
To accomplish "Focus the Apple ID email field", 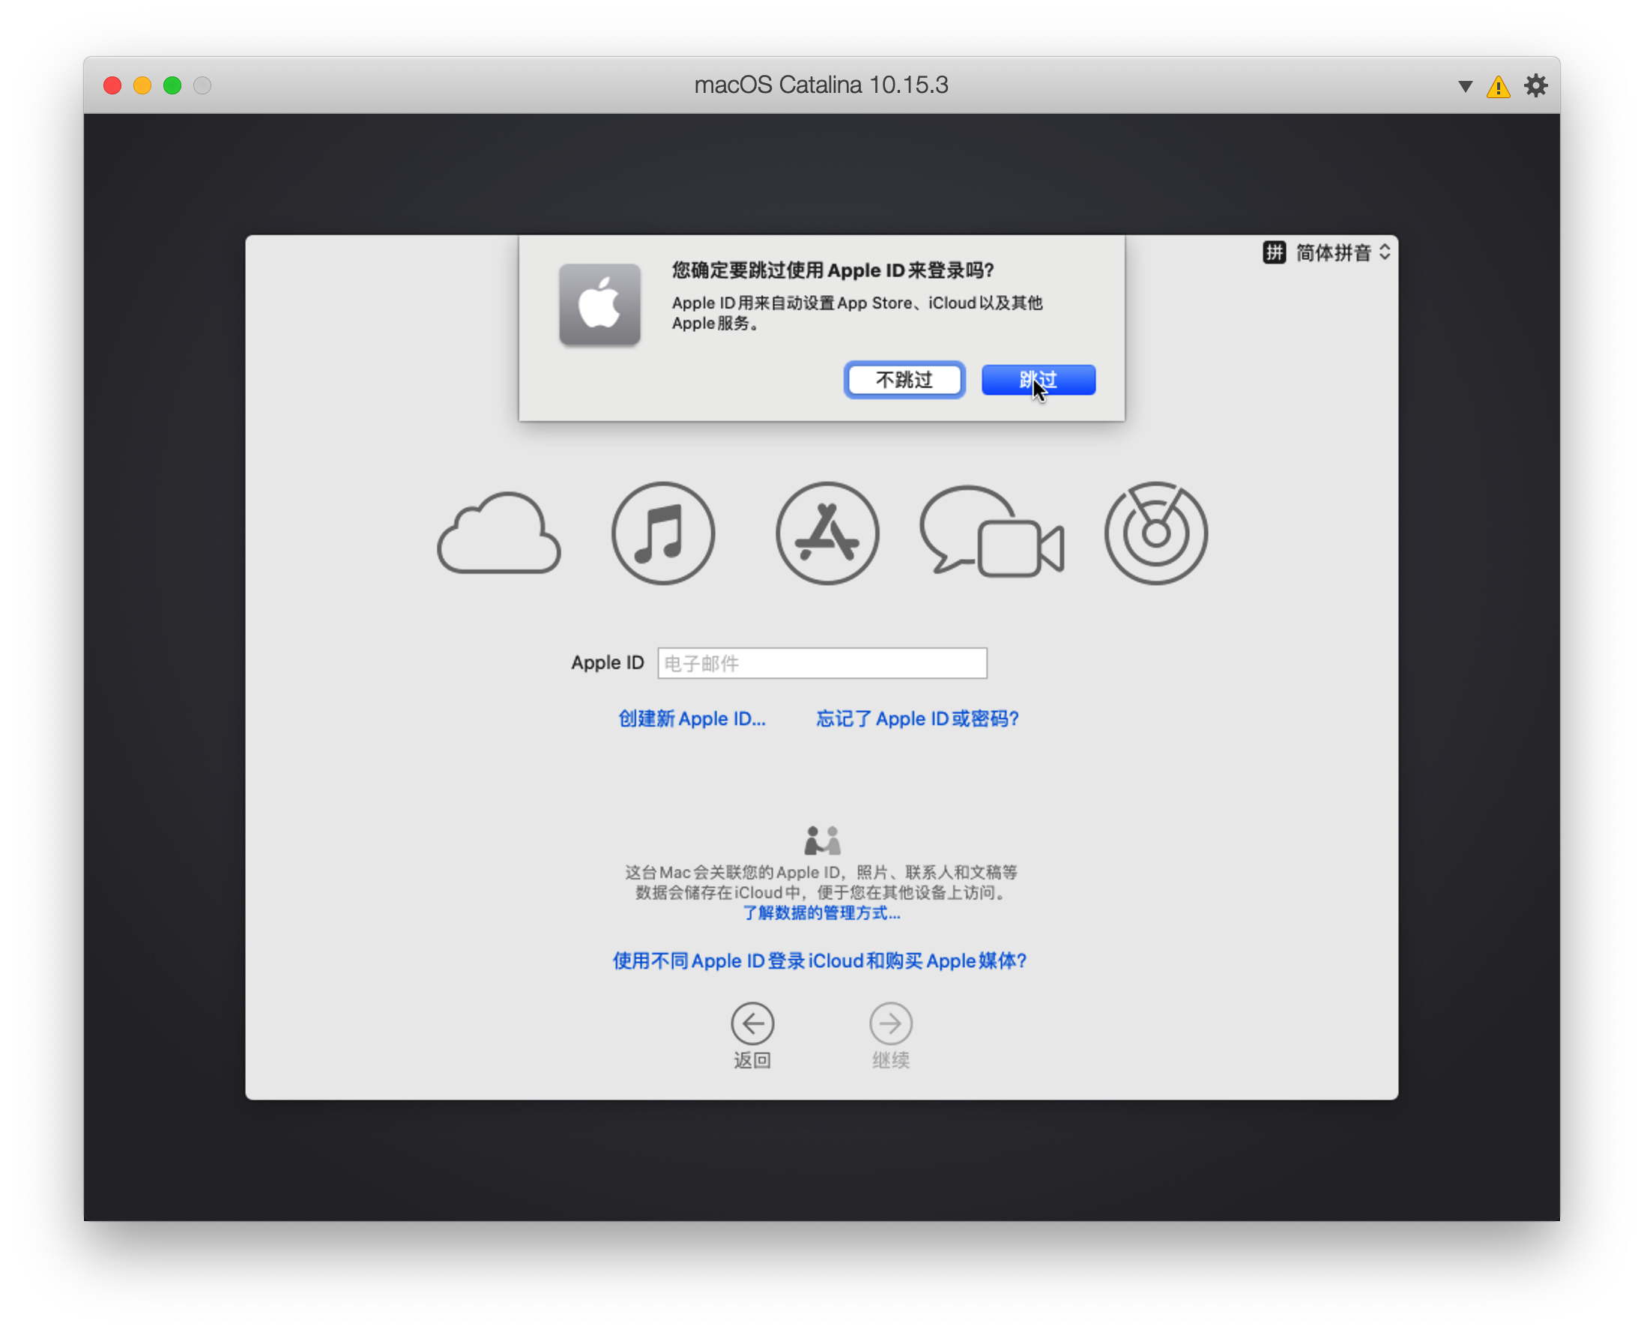I will [x=822, y=663].
